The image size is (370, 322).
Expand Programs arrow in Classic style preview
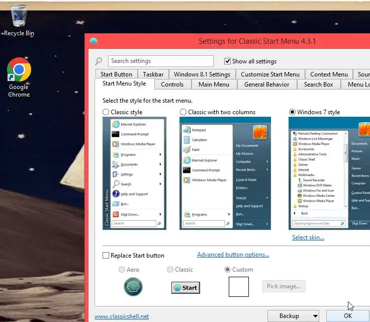(x=160, y=154)
